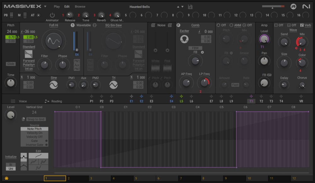Open the Fofi Hi wavetable selector
315x183 pixels.
coord(54,25)
